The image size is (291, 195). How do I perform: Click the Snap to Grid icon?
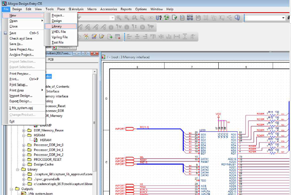click(x=206, y=18)
